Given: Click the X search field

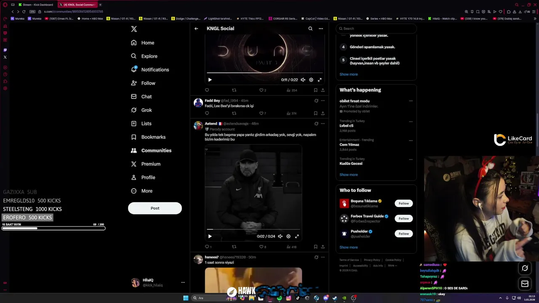Looking at the screenshot, I should coord(376,29).
